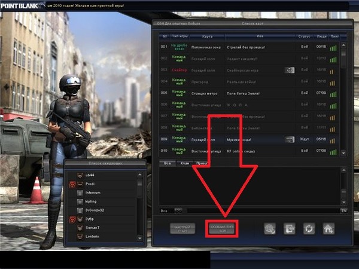This screenshot has height=269, width=359.
Task: Select room 004 Пригород
Action: (x=249, y=82)
